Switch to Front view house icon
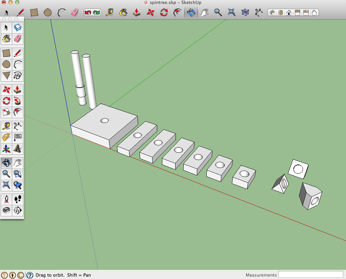 point(289,13)
